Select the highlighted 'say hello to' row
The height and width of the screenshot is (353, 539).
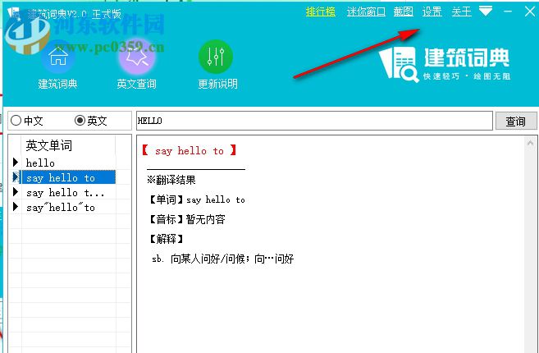(68, 177)
